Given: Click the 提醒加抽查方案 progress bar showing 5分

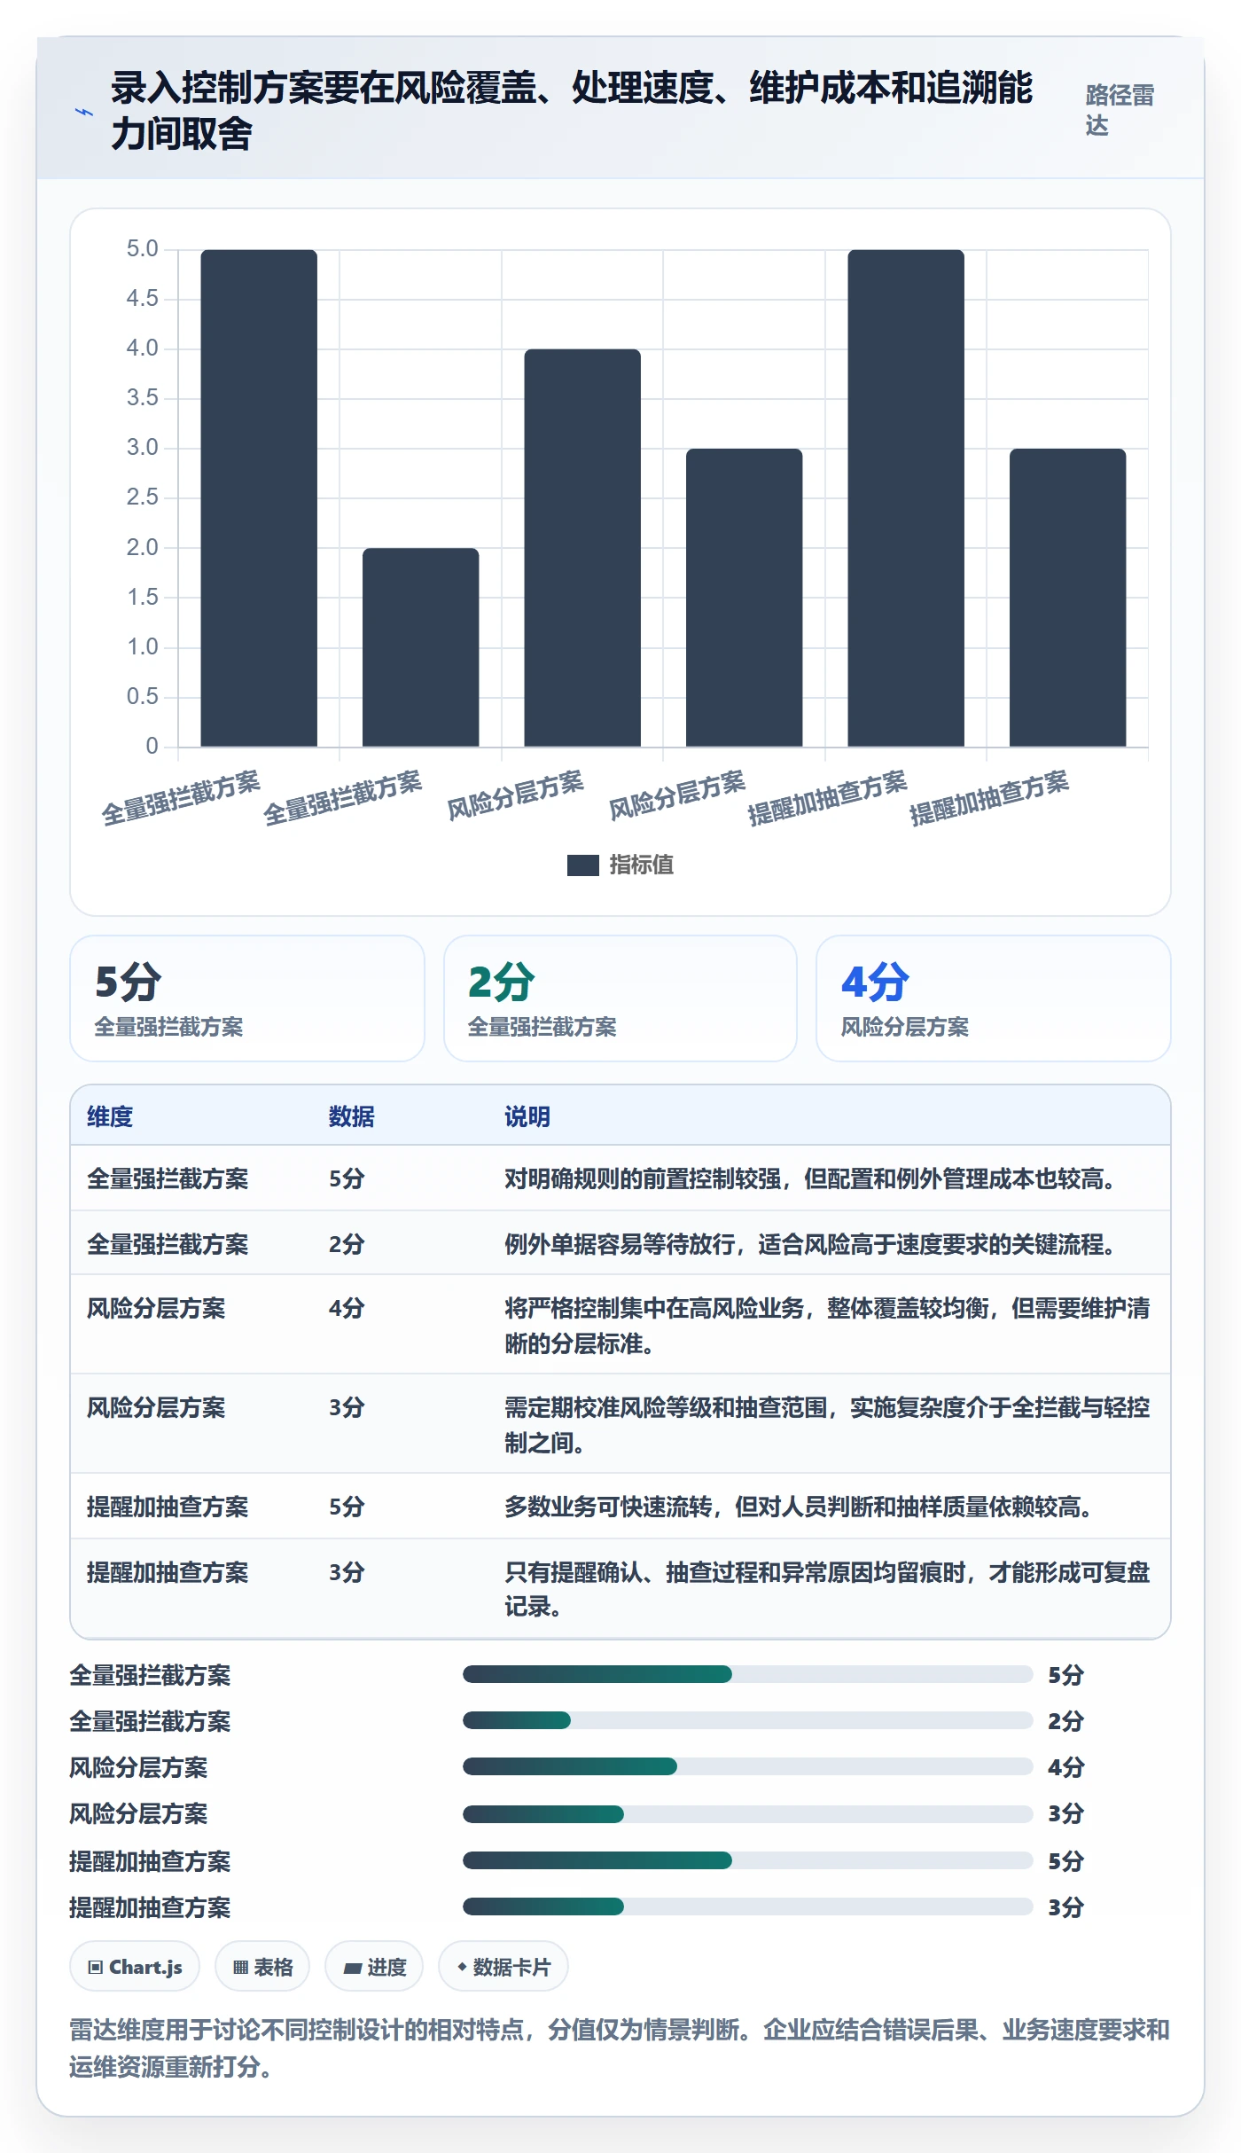Looking at the screenshot, I should pos(747,1859).
